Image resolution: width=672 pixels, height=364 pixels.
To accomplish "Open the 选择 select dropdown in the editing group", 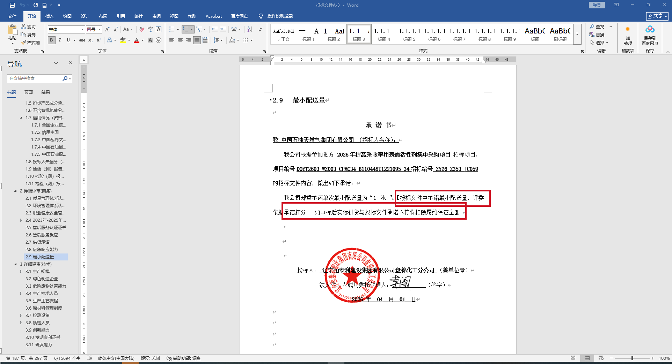I will click(599, 43).
